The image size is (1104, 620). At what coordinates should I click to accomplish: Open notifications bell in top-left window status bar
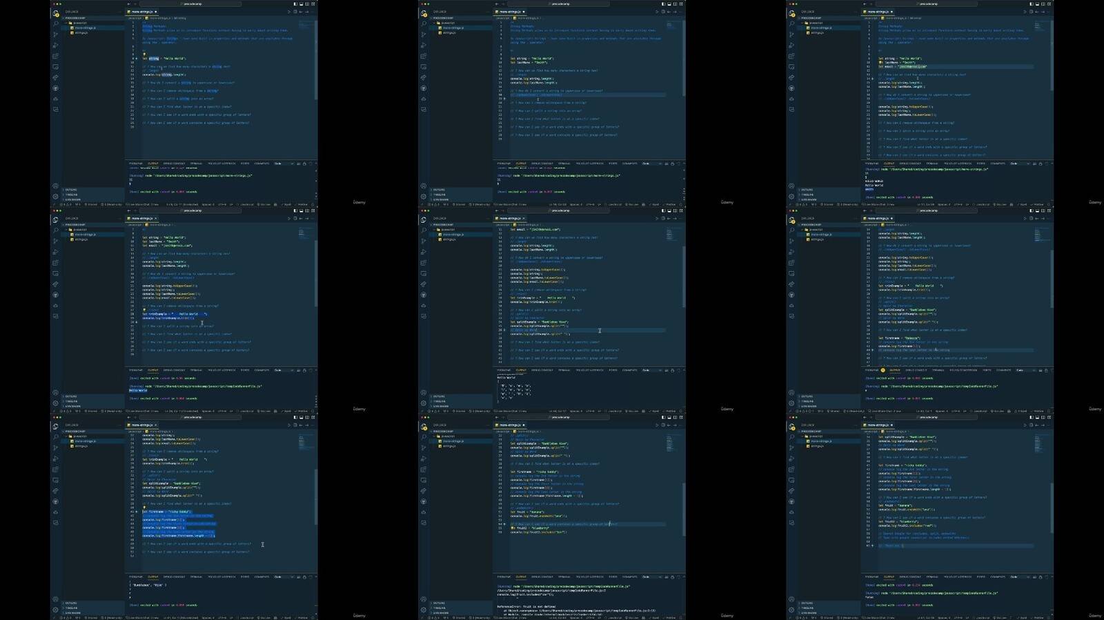(x=313, y=204)
